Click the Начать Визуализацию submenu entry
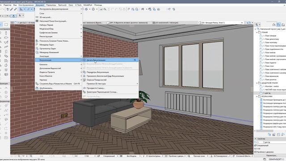The width and height of the screenshot is (286, 161). [x=110, y=60]
